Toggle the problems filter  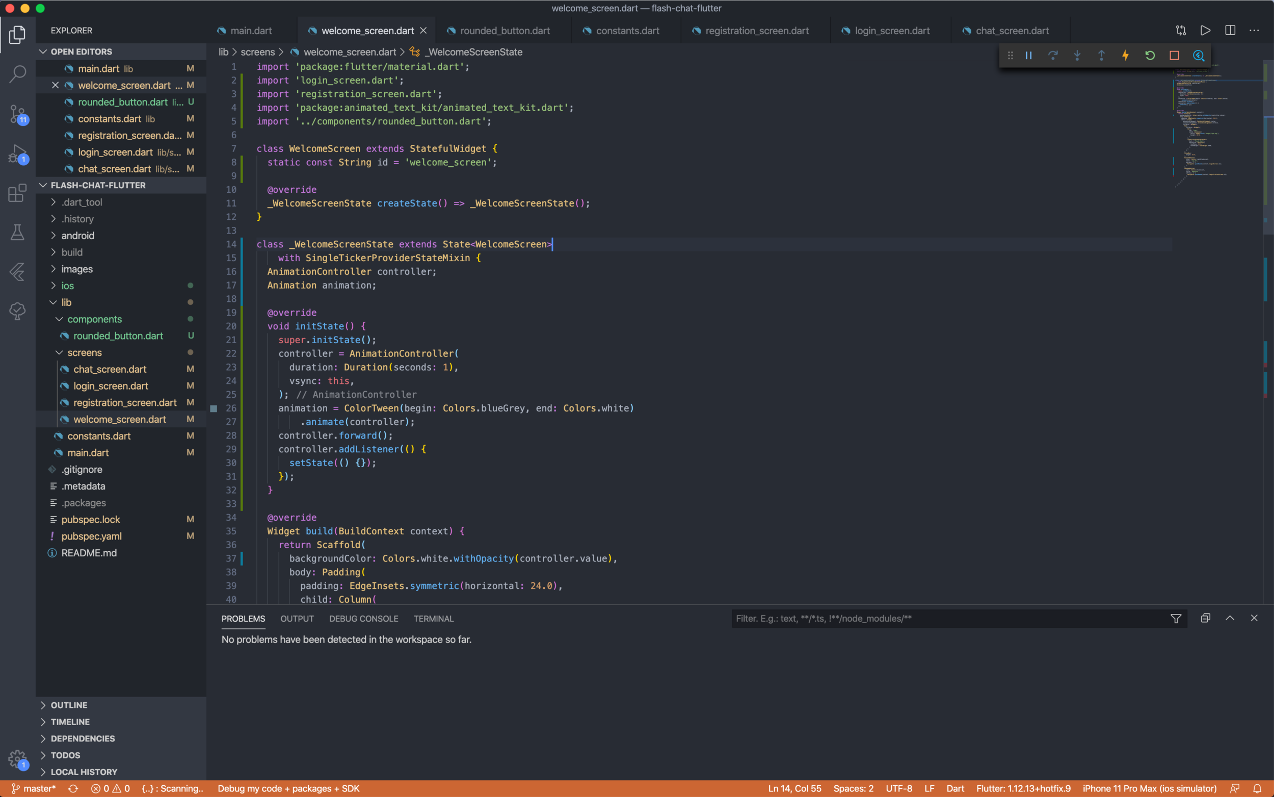tap(1176, 618)
